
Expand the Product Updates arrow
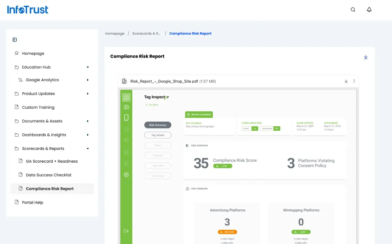click(x=88, y=94)
